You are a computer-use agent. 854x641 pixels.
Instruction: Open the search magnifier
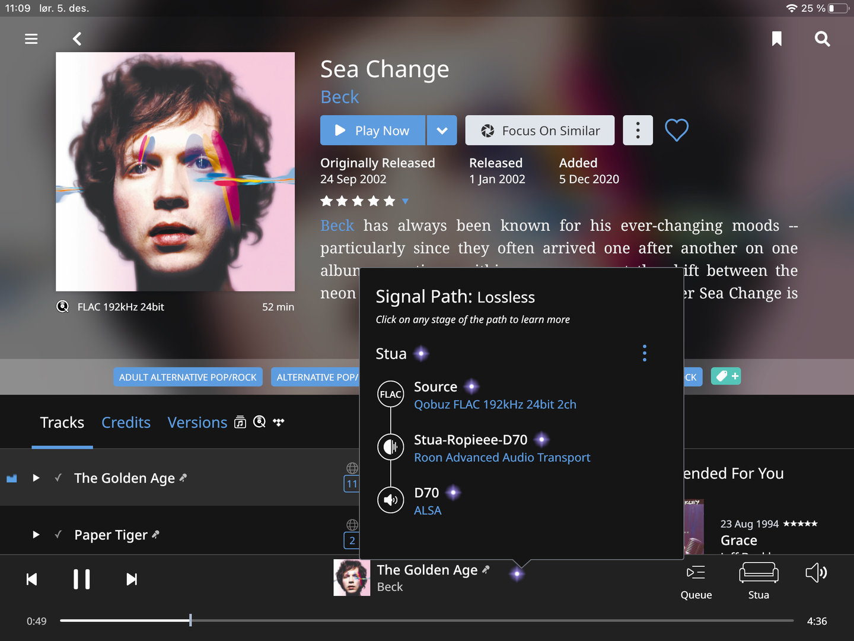coord(822,39)
